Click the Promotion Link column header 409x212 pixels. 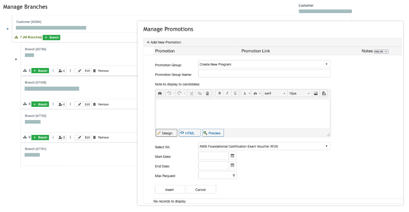click(256, 51)
